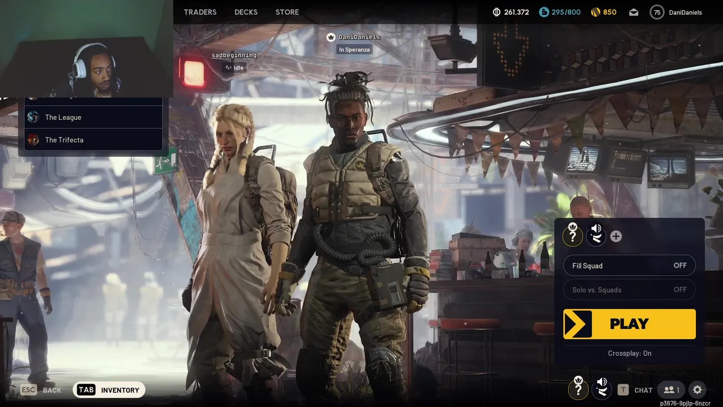The height and width of the screenshot is (407, 723).
Task: Toggle the Solo vs. Squads option
Action: pyautogui.click(x=629, y=289)
